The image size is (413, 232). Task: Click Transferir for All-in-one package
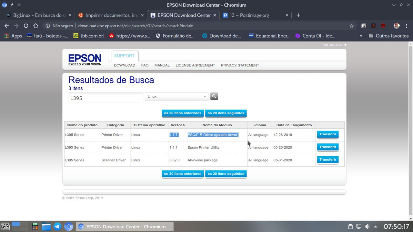coord(328,160)
